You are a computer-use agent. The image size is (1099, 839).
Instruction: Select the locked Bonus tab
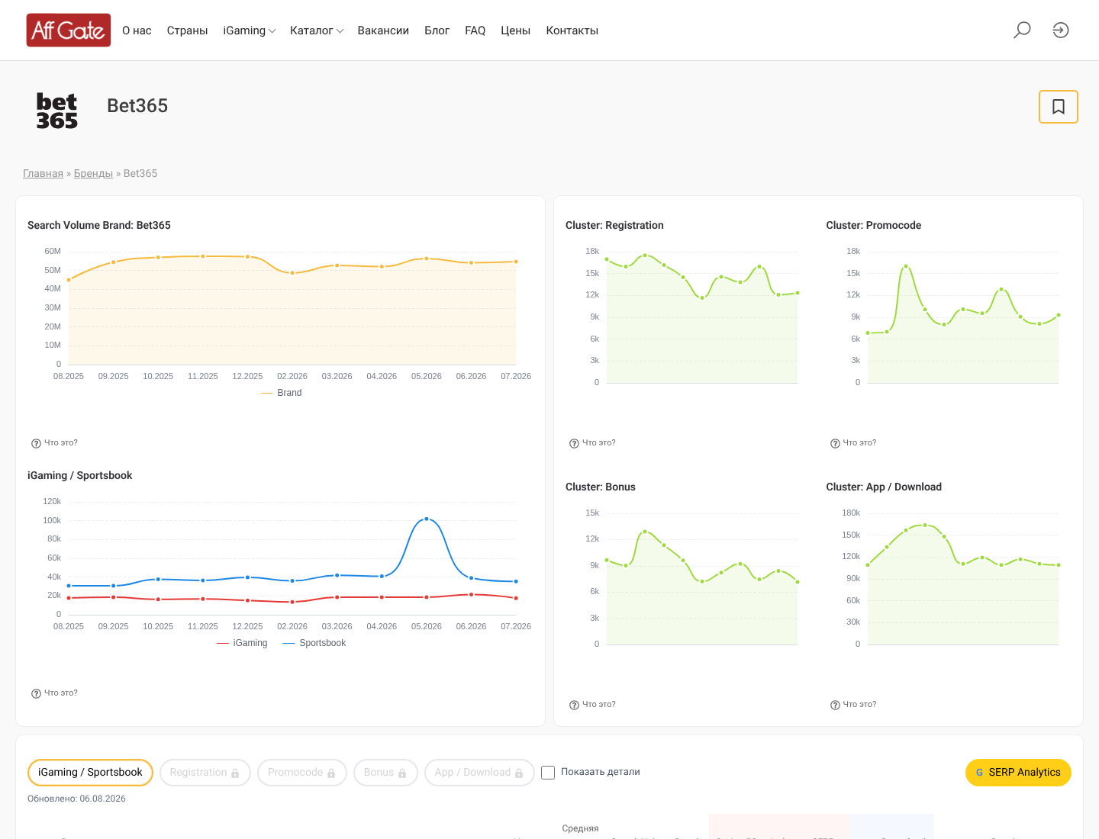[385, 773]
